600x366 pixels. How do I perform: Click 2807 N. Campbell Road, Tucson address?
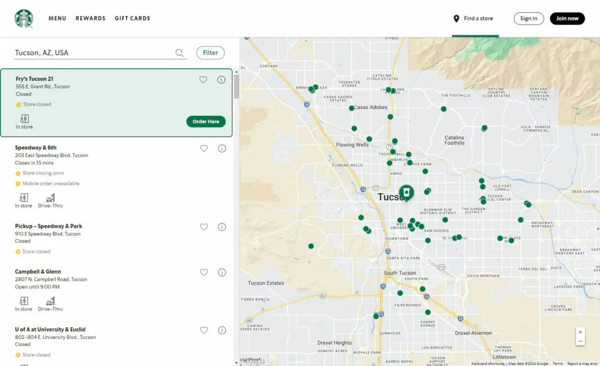pos(51,279)
